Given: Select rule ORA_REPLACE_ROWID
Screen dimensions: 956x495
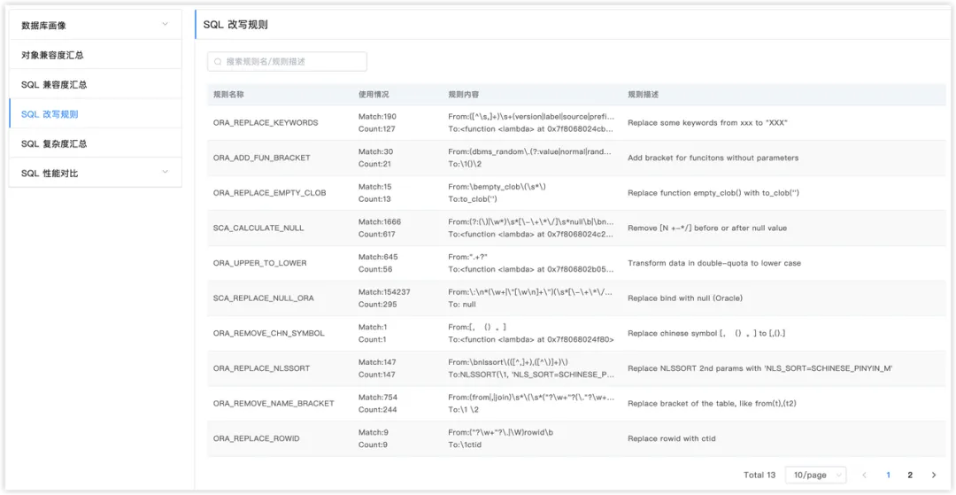Looking at the screenshot, I should tap(256, 438).
